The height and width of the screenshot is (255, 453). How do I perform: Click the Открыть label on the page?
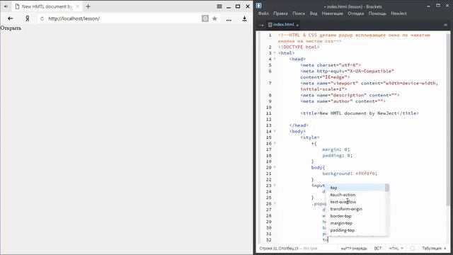(x=11, y=28)
